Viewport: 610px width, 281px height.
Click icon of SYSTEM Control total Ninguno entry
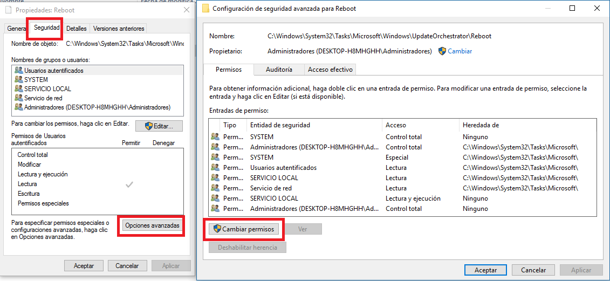215,136
